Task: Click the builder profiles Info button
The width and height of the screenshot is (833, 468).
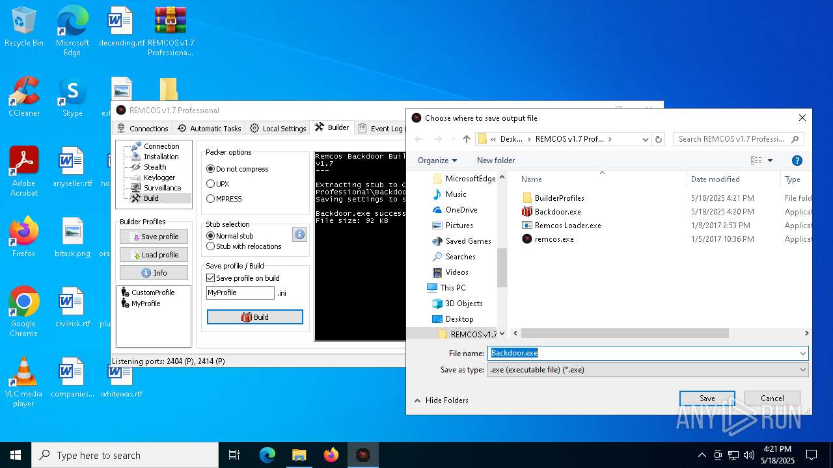Action: click(154, 273)
